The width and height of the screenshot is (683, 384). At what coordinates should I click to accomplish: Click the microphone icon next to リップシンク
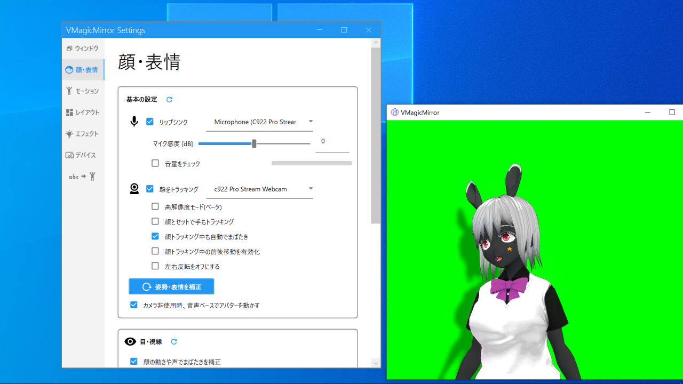point(134,122)
